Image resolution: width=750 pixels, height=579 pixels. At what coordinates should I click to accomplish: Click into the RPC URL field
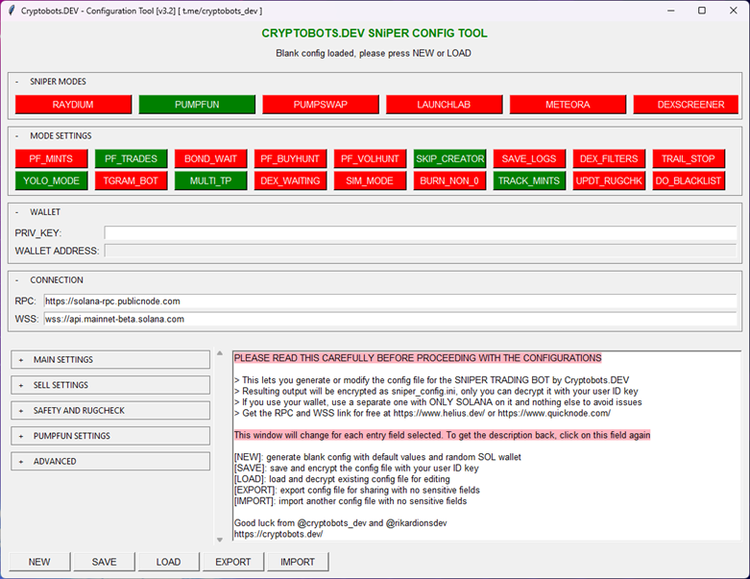[390, 301]
